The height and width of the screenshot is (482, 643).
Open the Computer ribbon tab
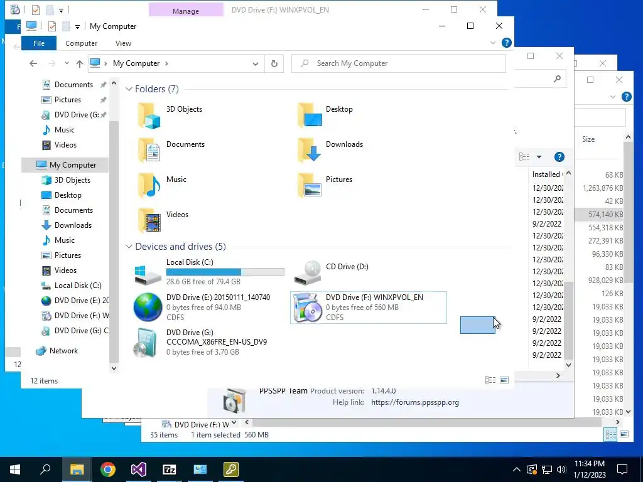click(81, 43)
